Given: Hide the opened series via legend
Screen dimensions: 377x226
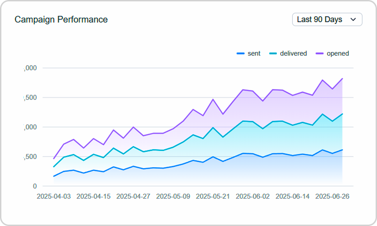Looking at the screenshot, I should [332, 53].
